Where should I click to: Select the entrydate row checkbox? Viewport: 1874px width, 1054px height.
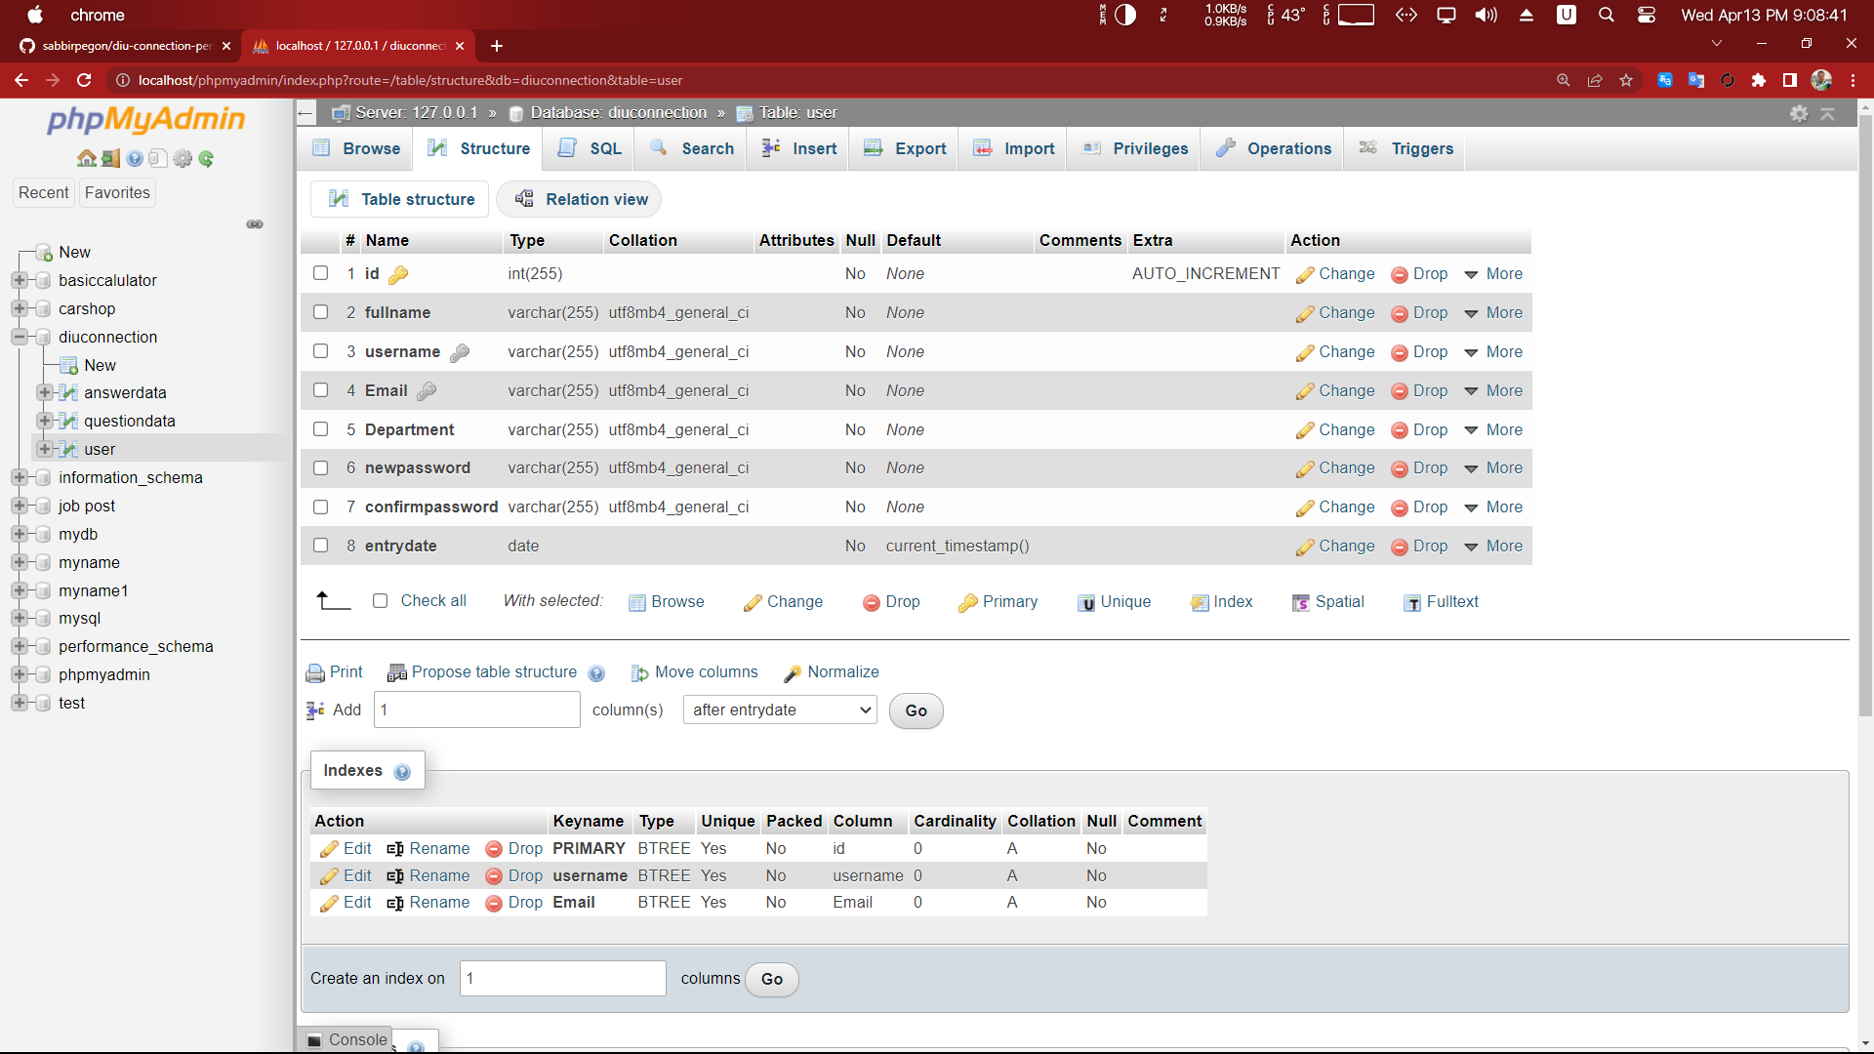pyautogui.click(x=320, y=546)
